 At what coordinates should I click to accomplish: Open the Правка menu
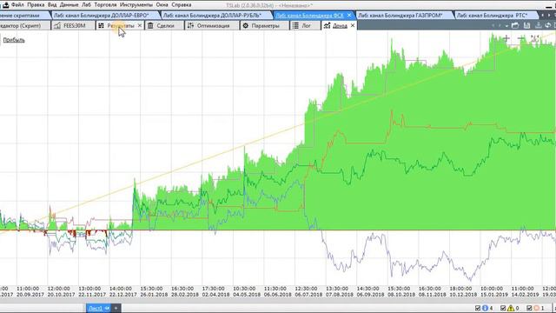tap(36, 5)
